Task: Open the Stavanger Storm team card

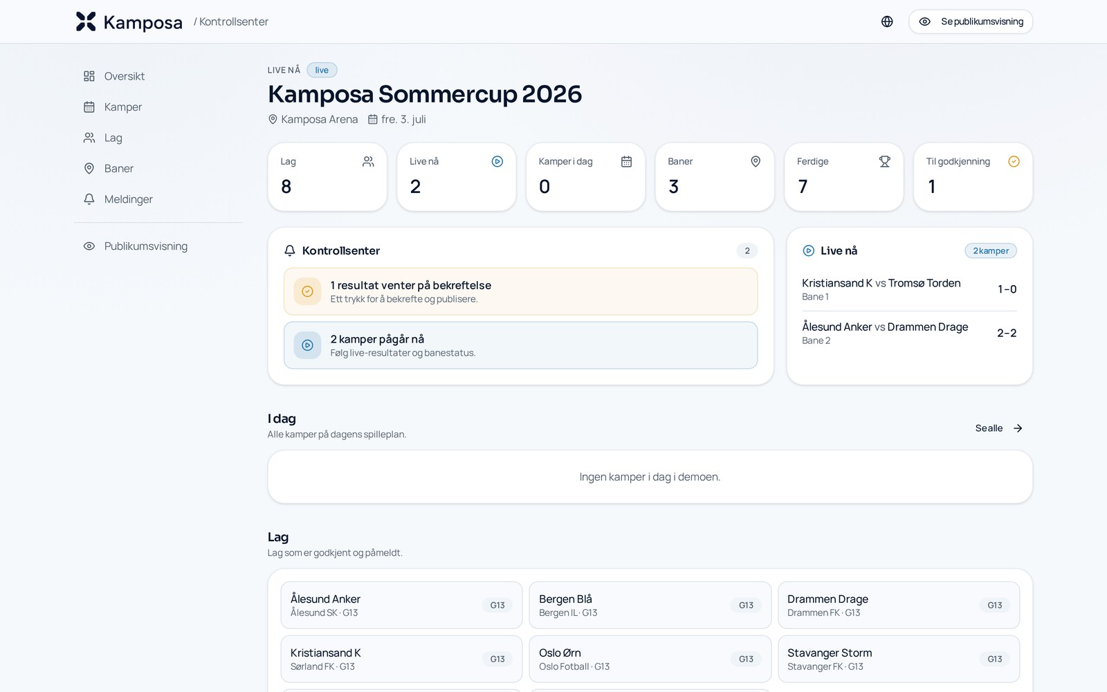Action: 899,659
